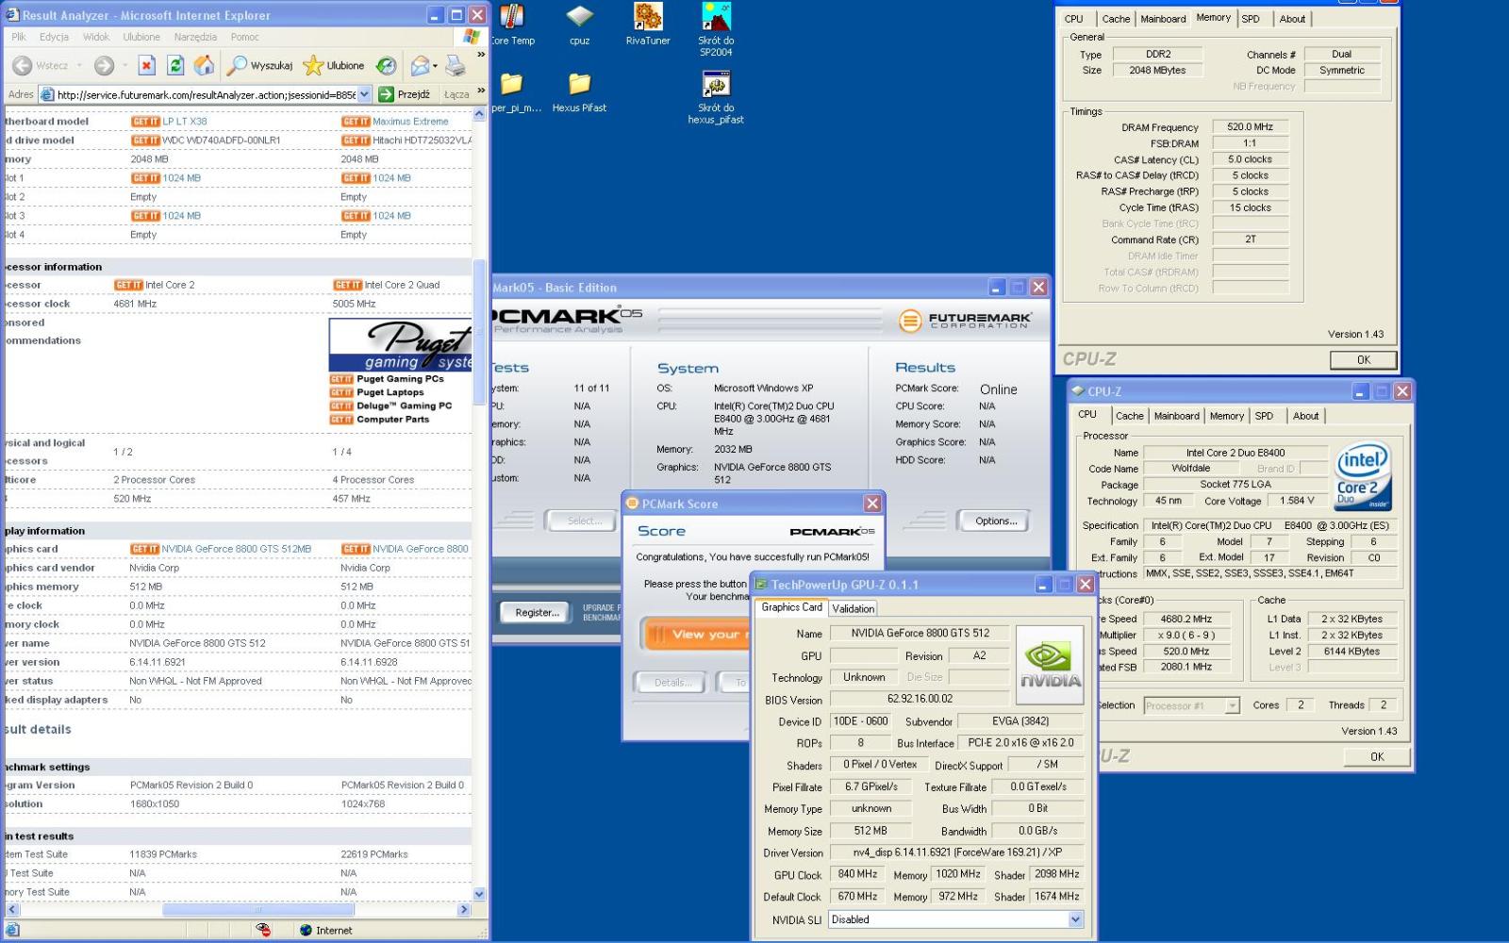Open Ulubione favorites star button
The height and width of the screenshot is (943, 1509).
(x=334, y=65)
